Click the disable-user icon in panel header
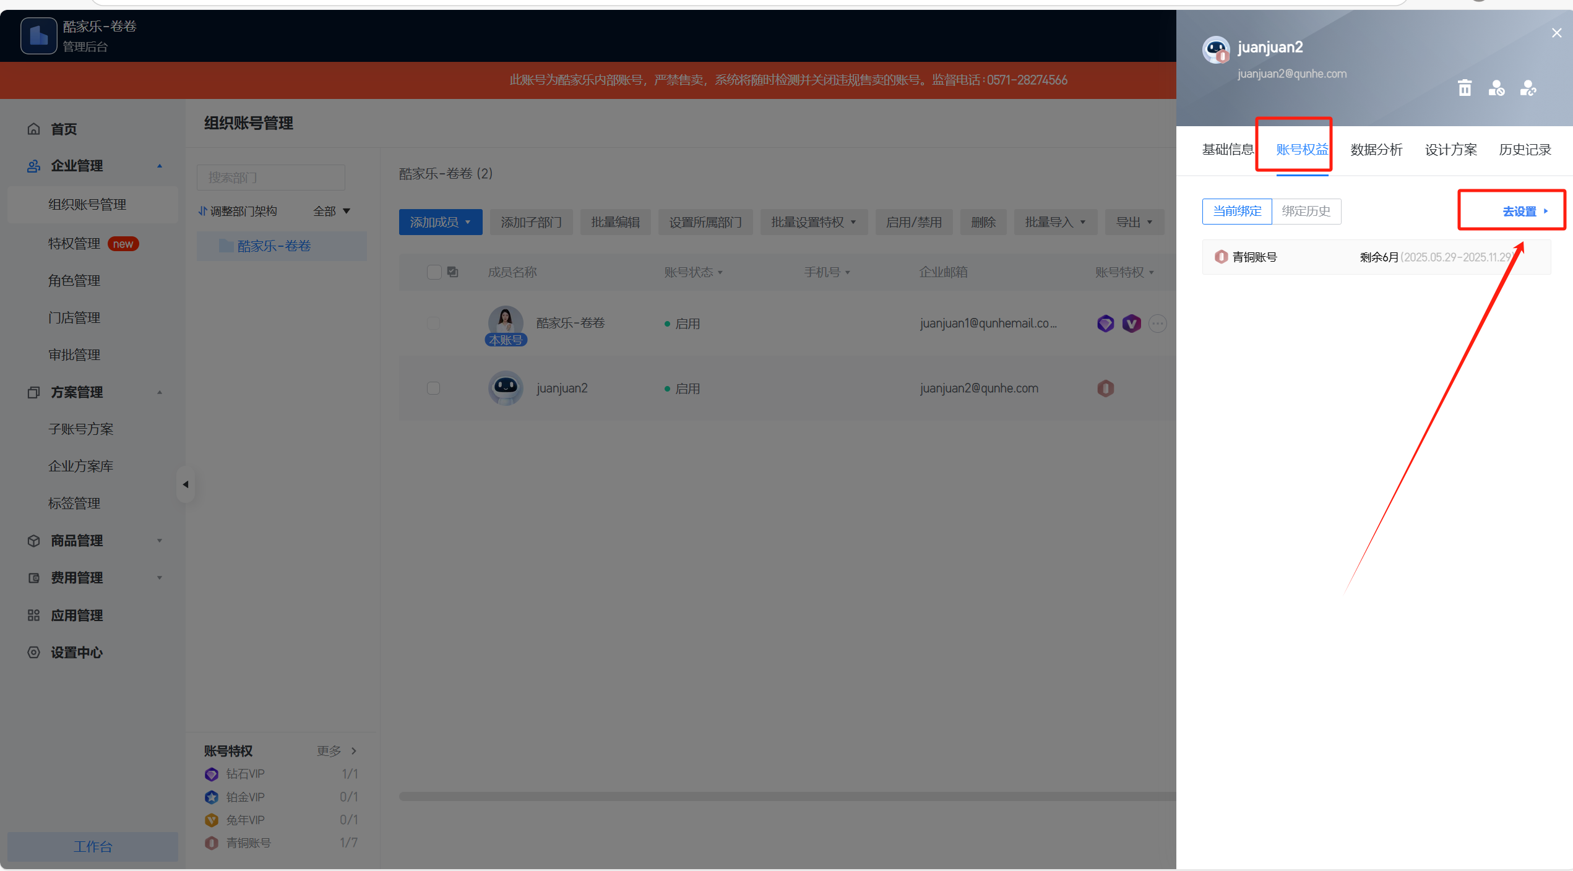Screen dimensions: 1573x871 [x=1496, y=88]
